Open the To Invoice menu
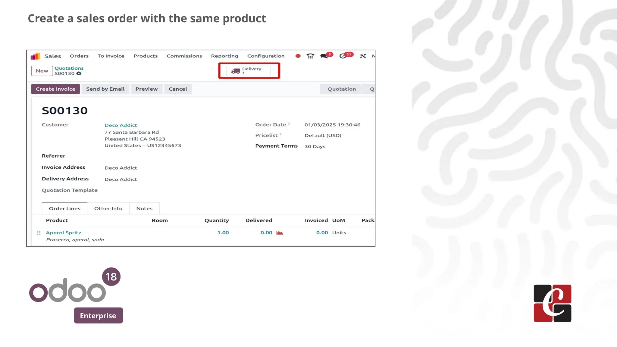Screen dimensions: 617x347 click(111, 56)
